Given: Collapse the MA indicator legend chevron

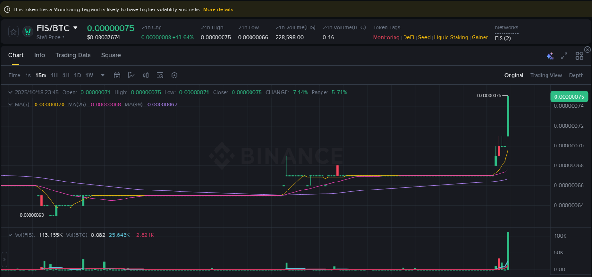Looking at the screenshot, I should (10, 104).
